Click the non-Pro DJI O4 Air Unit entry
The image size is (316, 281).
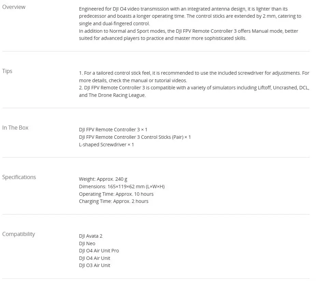95,258
